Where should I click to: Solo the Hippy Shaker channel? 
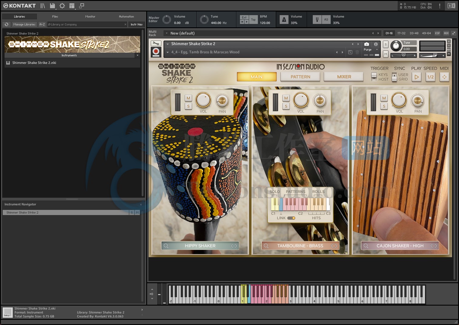click(188, 106)
